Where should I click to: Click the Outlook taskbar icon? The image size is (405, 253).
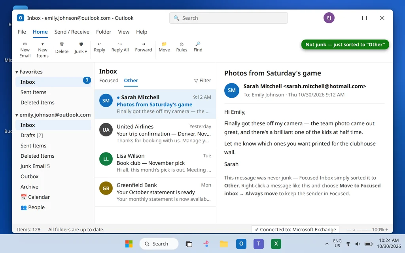click(x=241, y=244)
